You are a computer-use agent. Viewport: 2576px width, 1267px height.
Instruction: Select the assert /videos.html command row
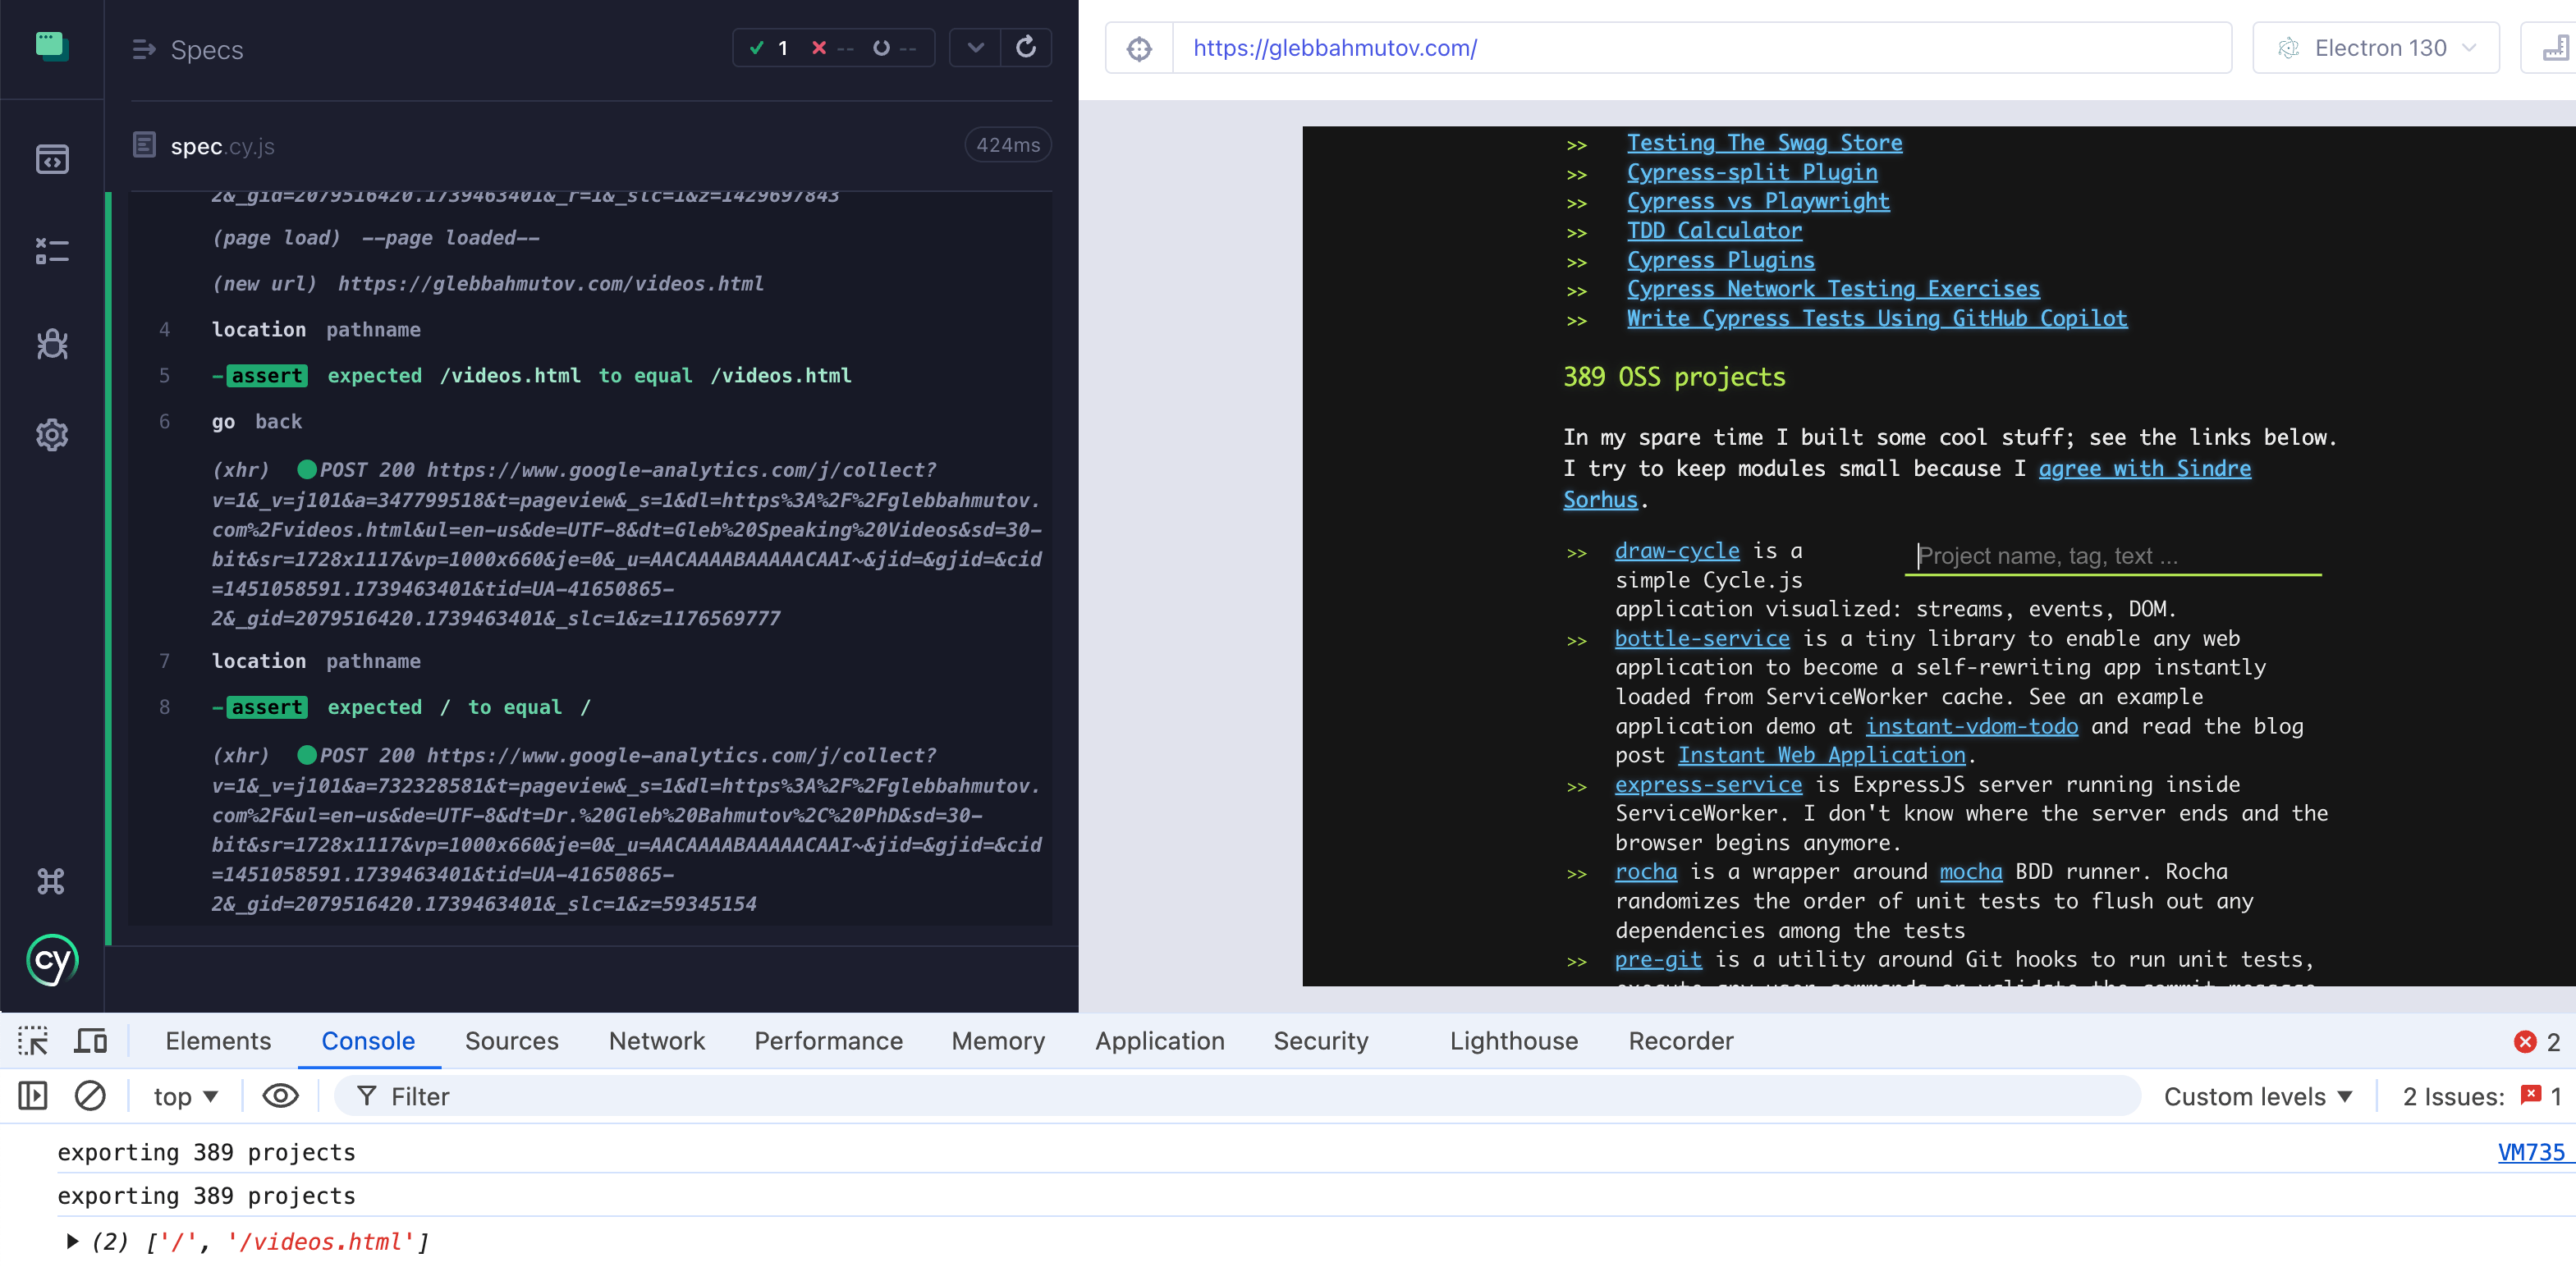[590, 376]
